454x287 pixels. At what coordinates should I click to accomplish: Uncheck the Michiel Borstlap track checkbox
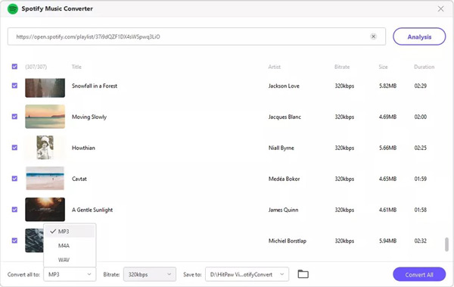14,241
